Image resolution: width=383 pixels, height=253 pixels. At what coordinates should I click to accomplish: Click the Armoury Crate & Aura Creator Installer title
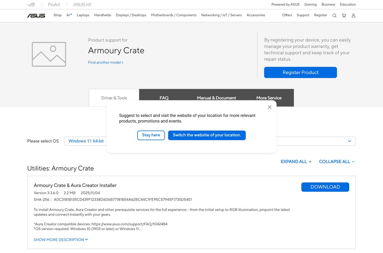(75, 185)
